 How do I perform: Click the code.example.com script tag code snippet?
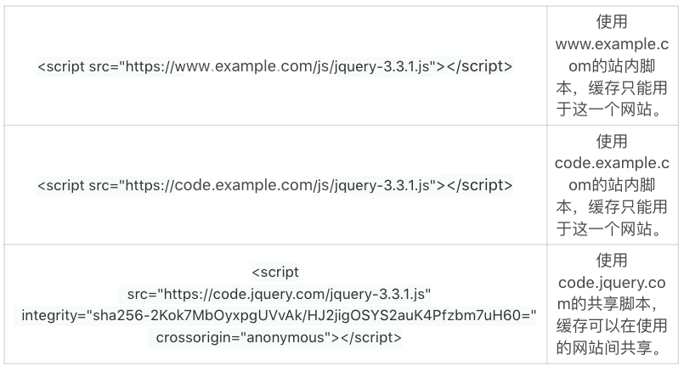[x=274, y=184]
